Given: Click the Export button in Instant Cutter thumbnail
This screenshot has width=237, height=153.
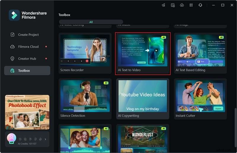Looking at the screenshot, I should pyautogui.click(x=218, y=109).
